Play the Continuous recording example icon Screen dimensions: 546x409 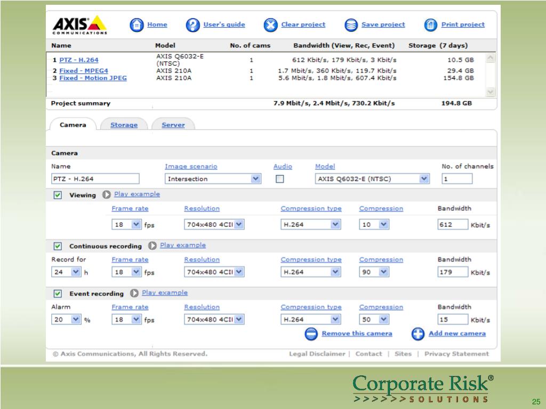tap(152, 246)
